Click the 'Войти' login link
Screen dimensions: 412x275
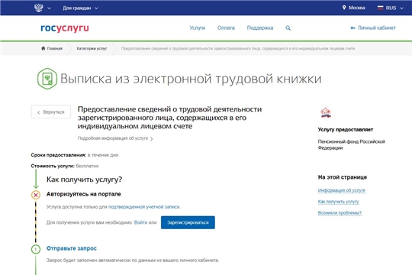[140, 222]
